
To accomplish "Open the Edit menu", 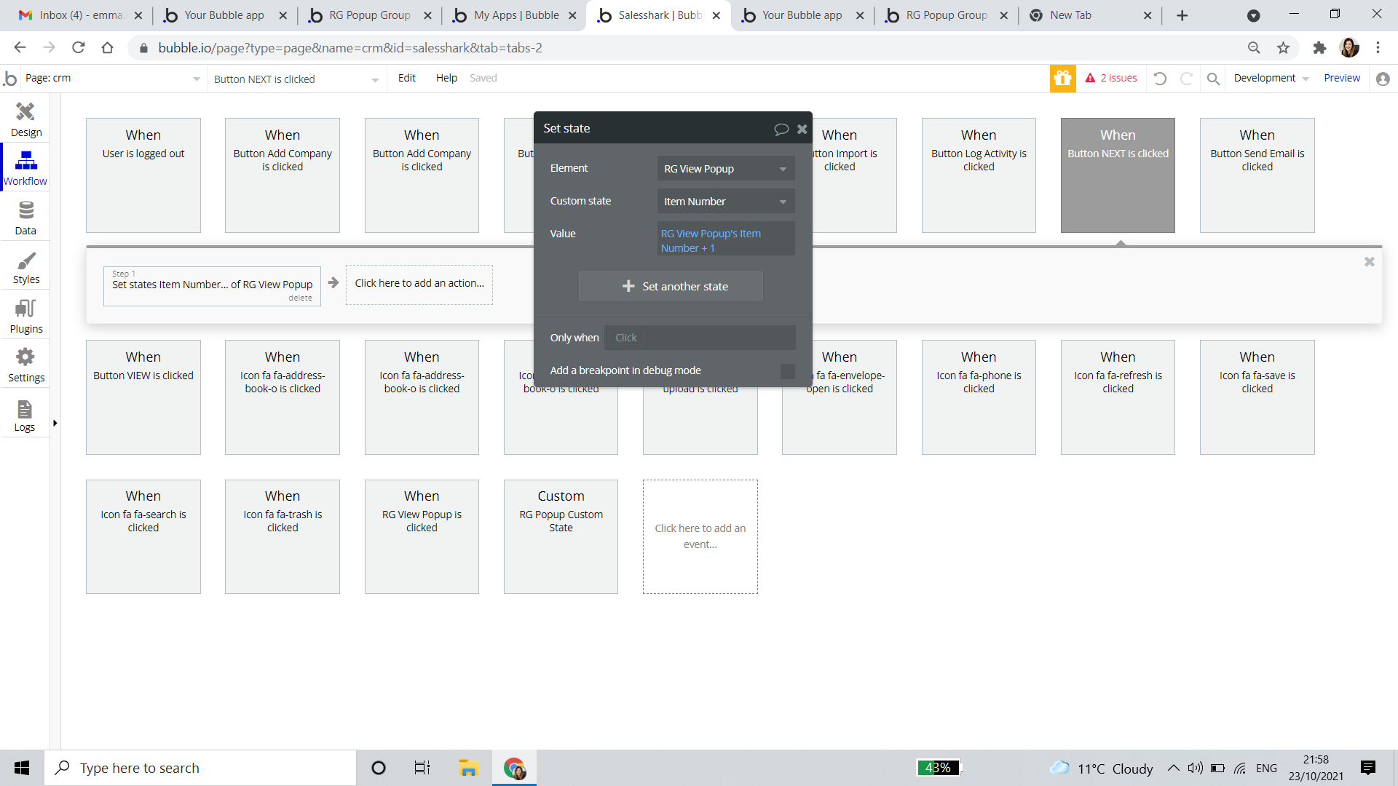I will coord(406,78).
